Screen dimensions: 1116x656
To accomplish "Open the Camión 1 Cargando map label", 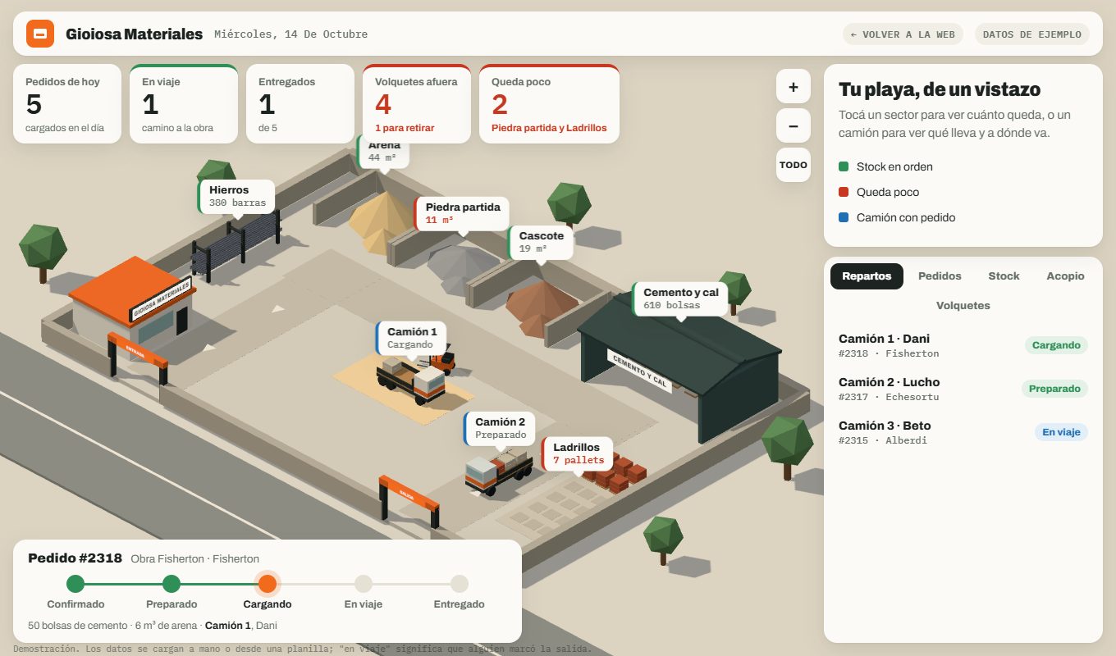I will tap(412, 338).
